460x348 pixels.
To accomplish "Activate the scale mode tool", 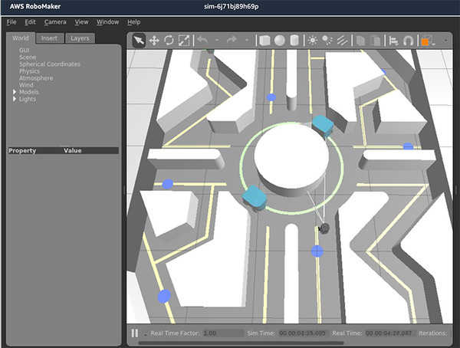I will pyautogui.click(x=184, y=40).
